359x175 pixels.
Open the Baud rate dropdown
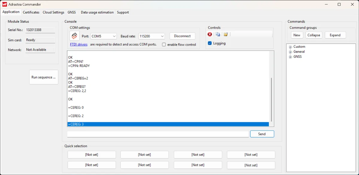(152, 36)
